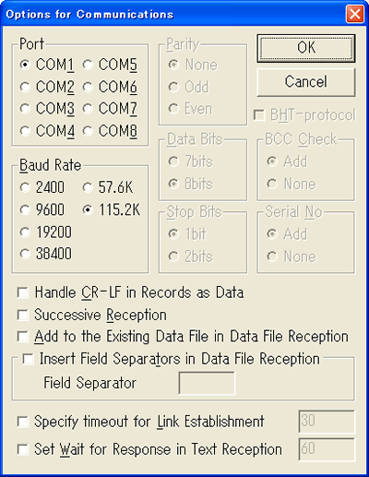Click the Field Separator input box
Viewport: 369px width, 477px height.
click(x=207, y=383)
